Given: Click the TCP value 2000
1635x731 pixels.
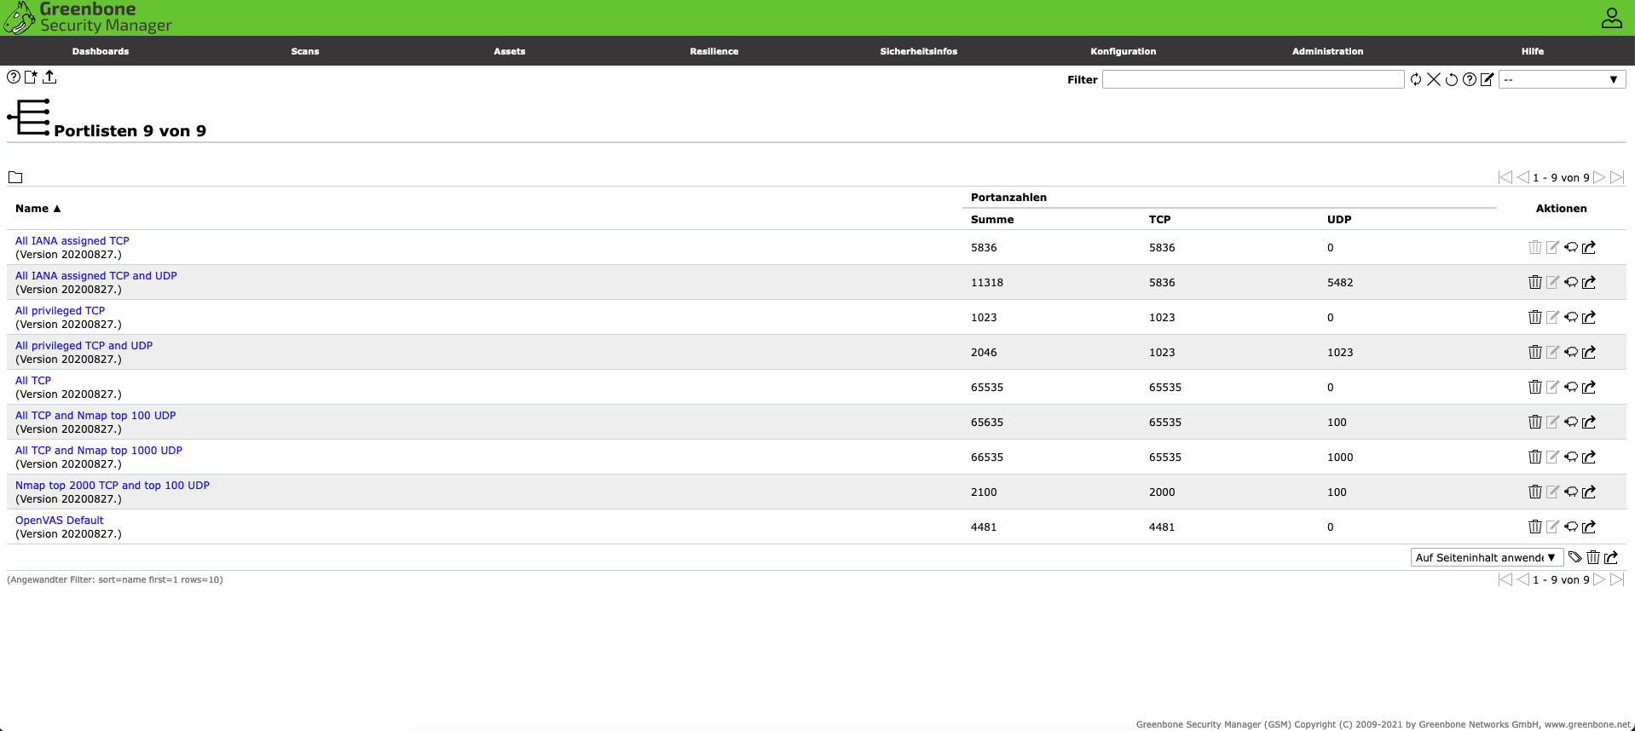Looking at the screenshot, I should pos(1162,492).
